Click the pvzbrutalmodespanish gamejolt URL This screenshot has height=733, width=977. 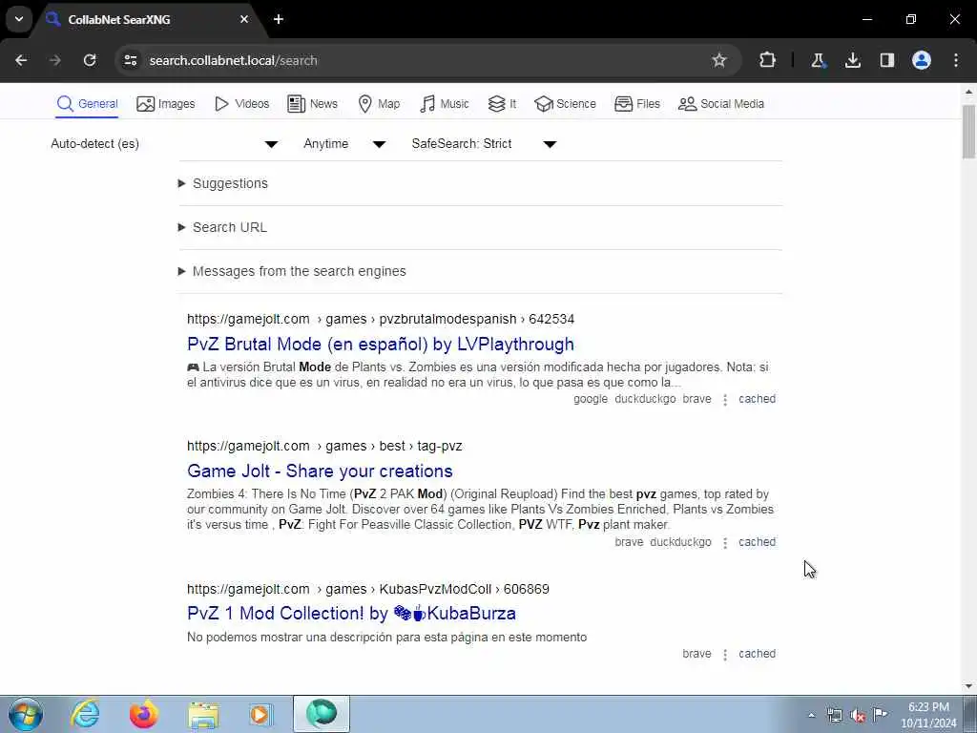pos(381,319)
